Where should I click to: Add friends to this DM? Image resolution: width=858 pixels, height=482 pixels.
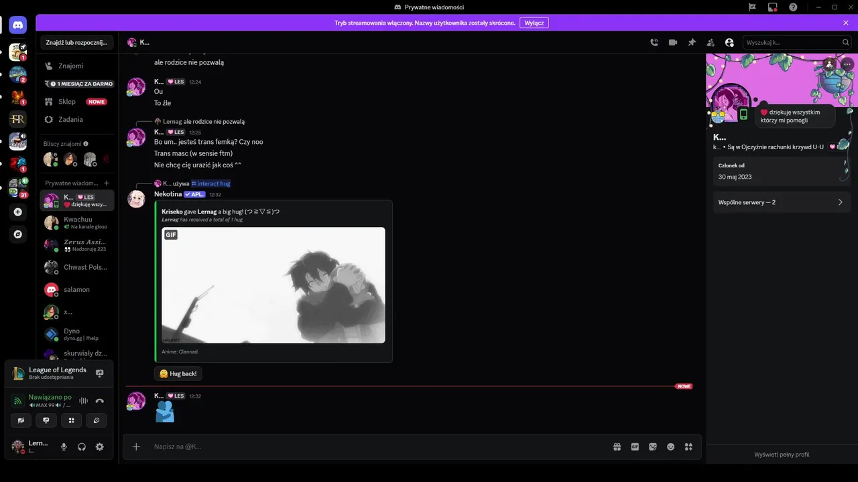click(711, 42)
